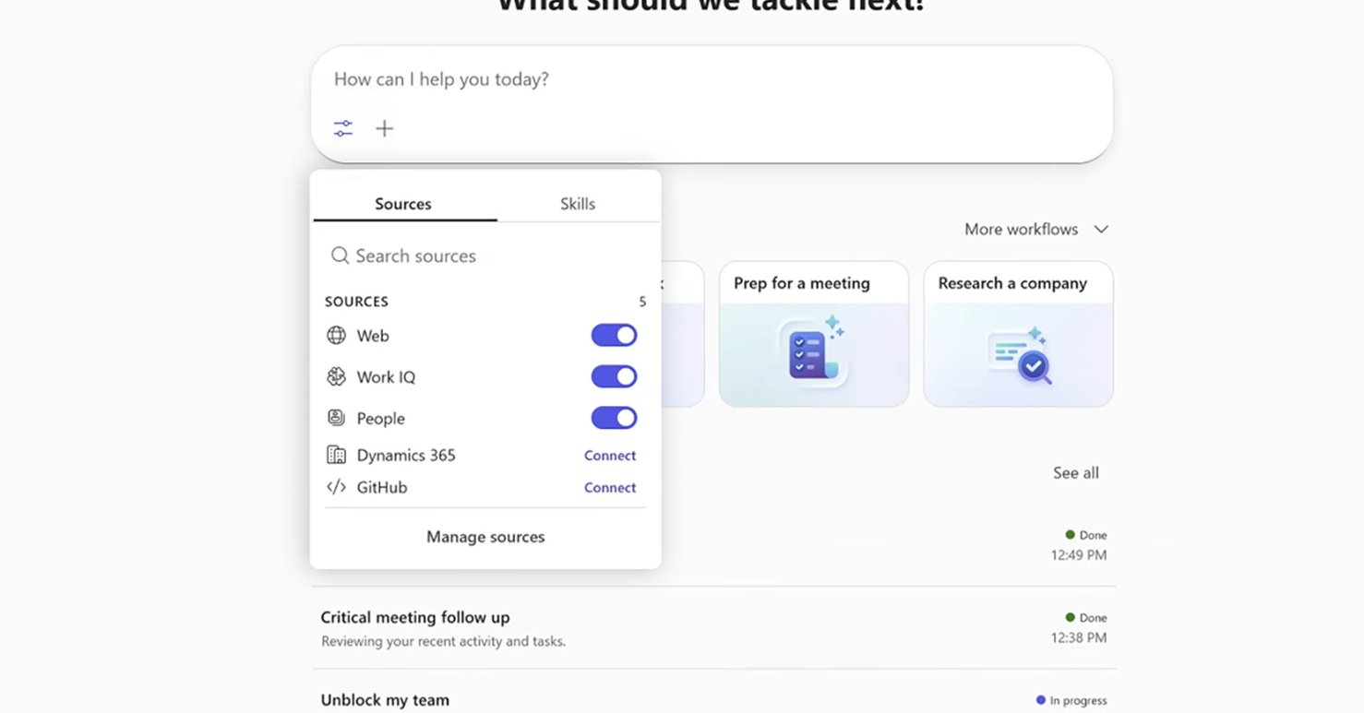Click the search magnifier icon in sources
Image resolution: width=1364 pixels, height=713 pixels.
coord(340,255)
